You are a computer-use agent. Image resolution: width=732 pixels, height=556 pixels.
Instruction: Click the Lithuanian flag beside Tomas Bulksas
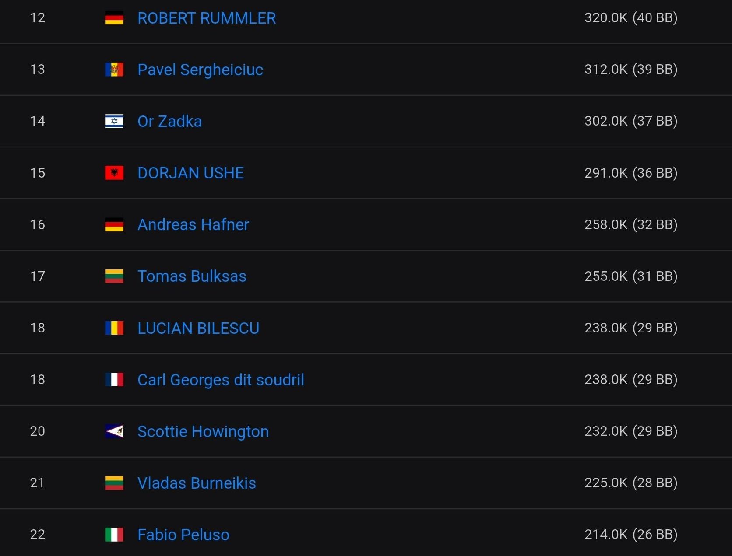[x=114, y=276]
